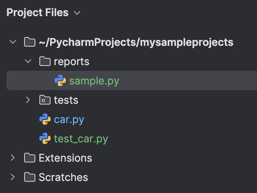This screenshot has width=257, height=193.
Task: Select the test_car.py file
Action: (81, 139)
